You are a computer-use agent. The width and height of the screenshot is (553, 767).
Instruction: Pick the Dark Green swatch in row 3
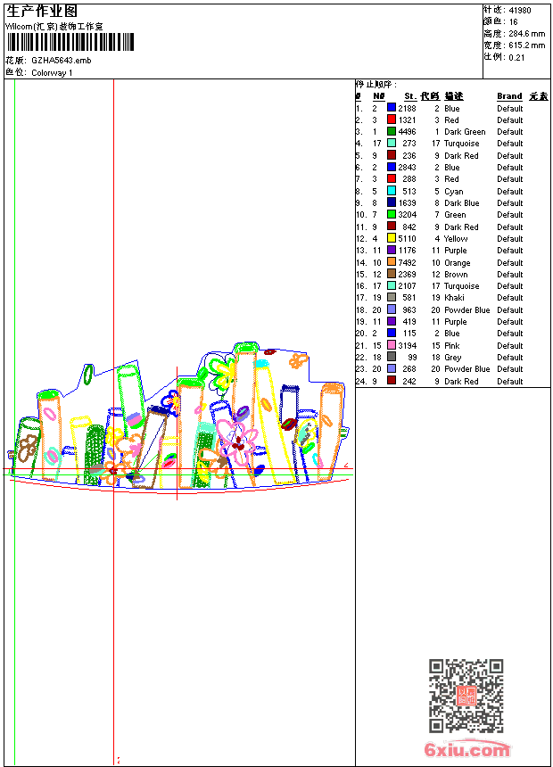click(x=392, y=132)
